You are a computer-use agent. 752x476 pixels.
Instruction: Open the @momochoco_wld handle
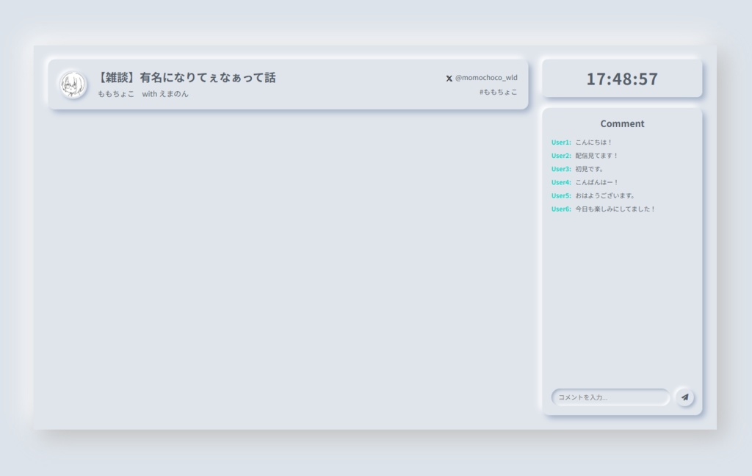[486, 78]
